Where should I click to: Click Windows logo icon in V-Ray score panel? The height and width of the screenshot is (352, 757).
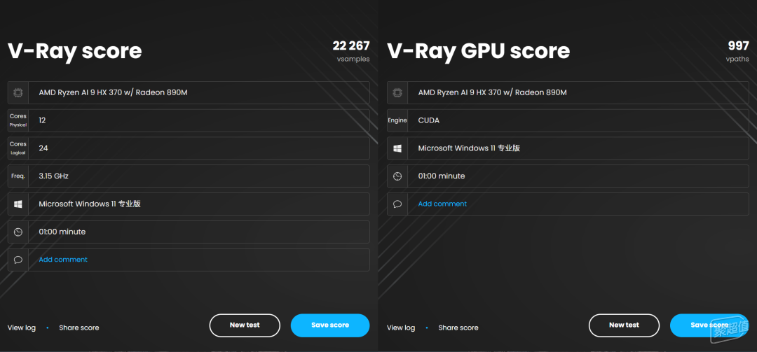click(x=18, y=204)
